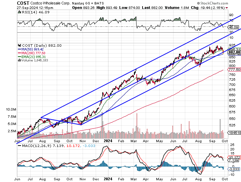The width and height of the screenshot is (241, 182).
Task: Click the MACD(12,26,9) legend line marker
Action: pyautogui.click(x=20, y=146)
